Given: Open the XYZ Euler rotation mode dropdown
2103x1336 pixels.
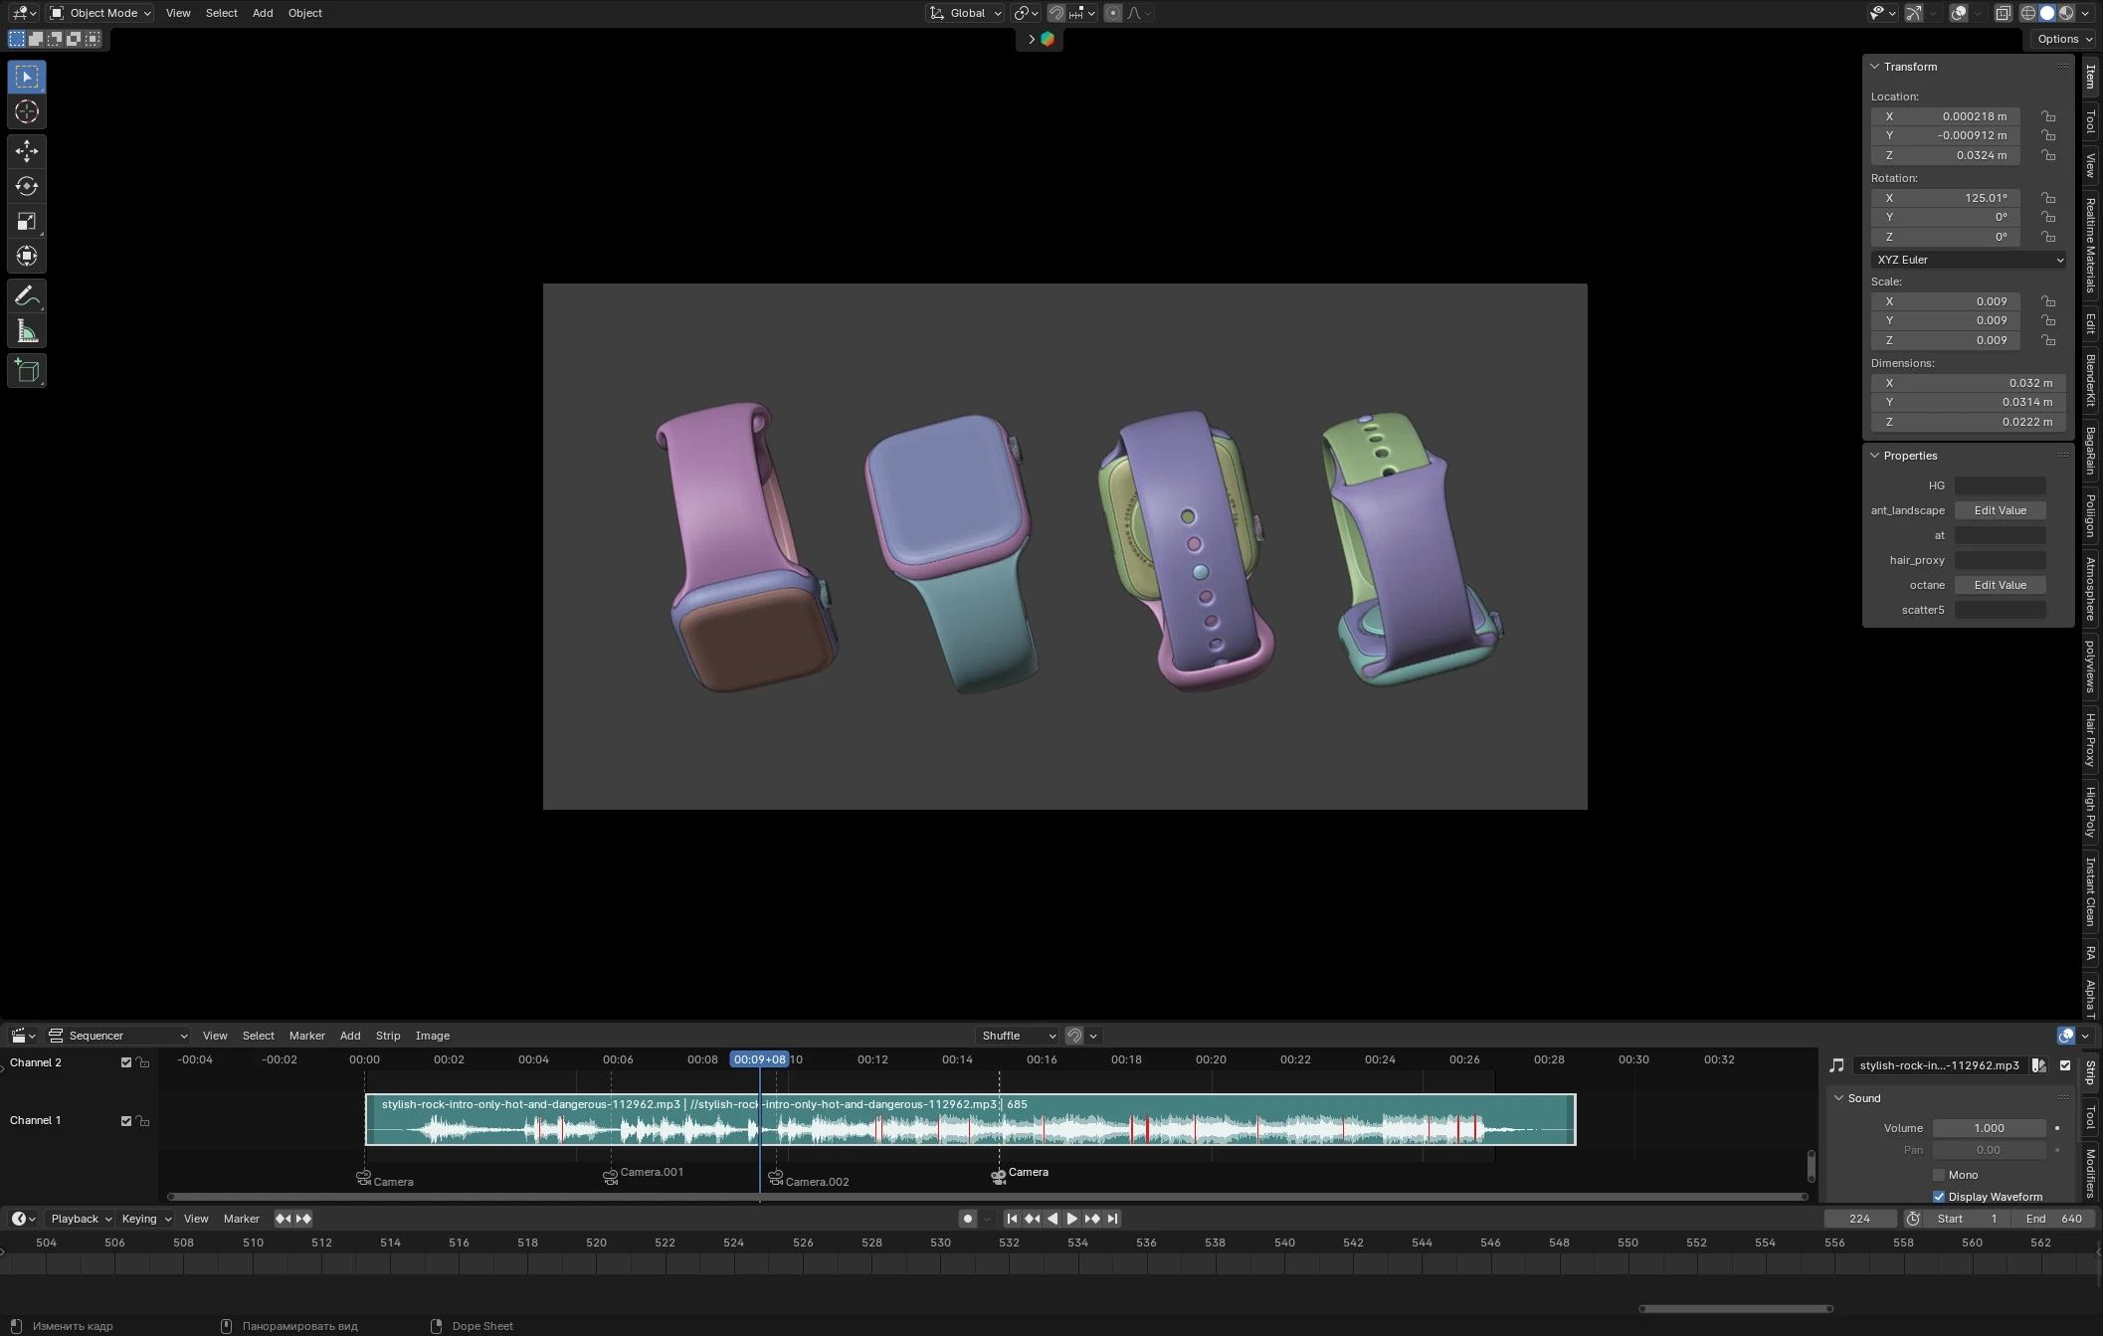Looking at the screenshot, I should (x=1967, y=260).
